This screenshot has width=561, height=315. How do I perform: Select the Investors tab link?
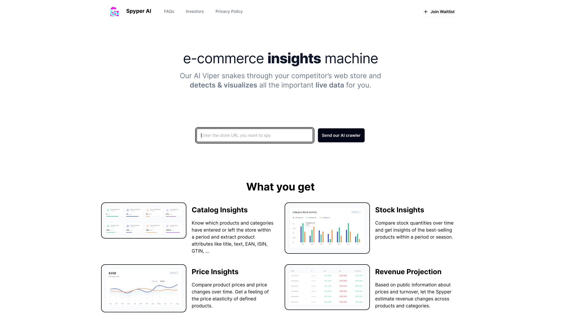click(x=195, y=11)
